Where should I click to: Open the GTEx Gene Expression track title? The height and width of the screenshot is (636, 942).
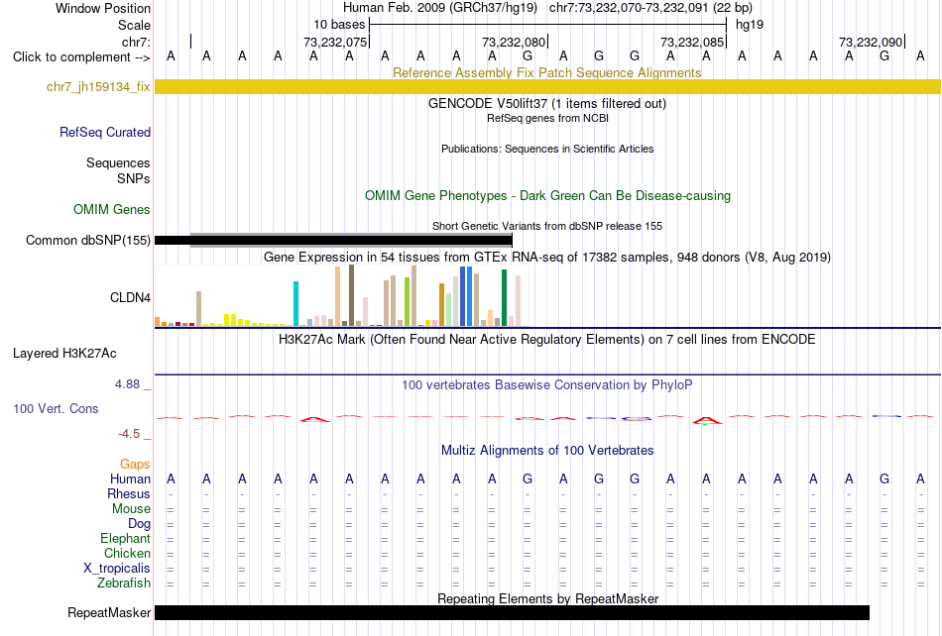547,258
